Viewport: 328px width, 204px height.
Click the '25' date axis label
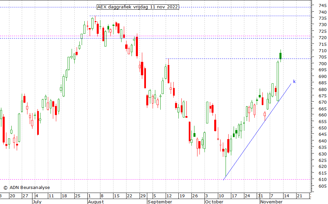78,196
